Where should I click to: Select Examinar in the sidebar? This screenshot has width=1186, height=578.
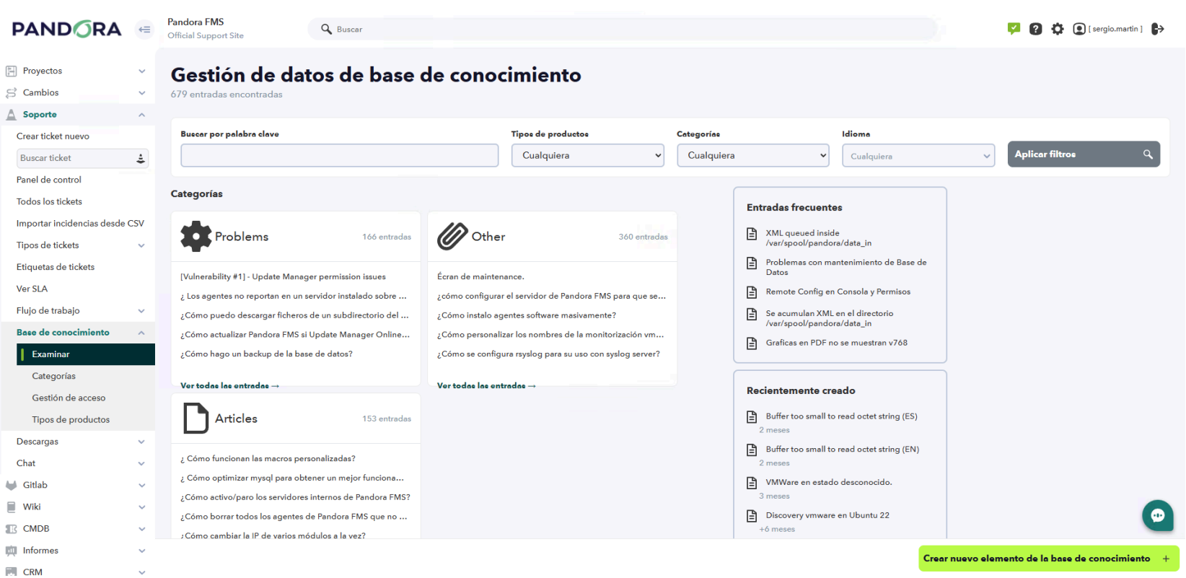(x=86, y=354)
